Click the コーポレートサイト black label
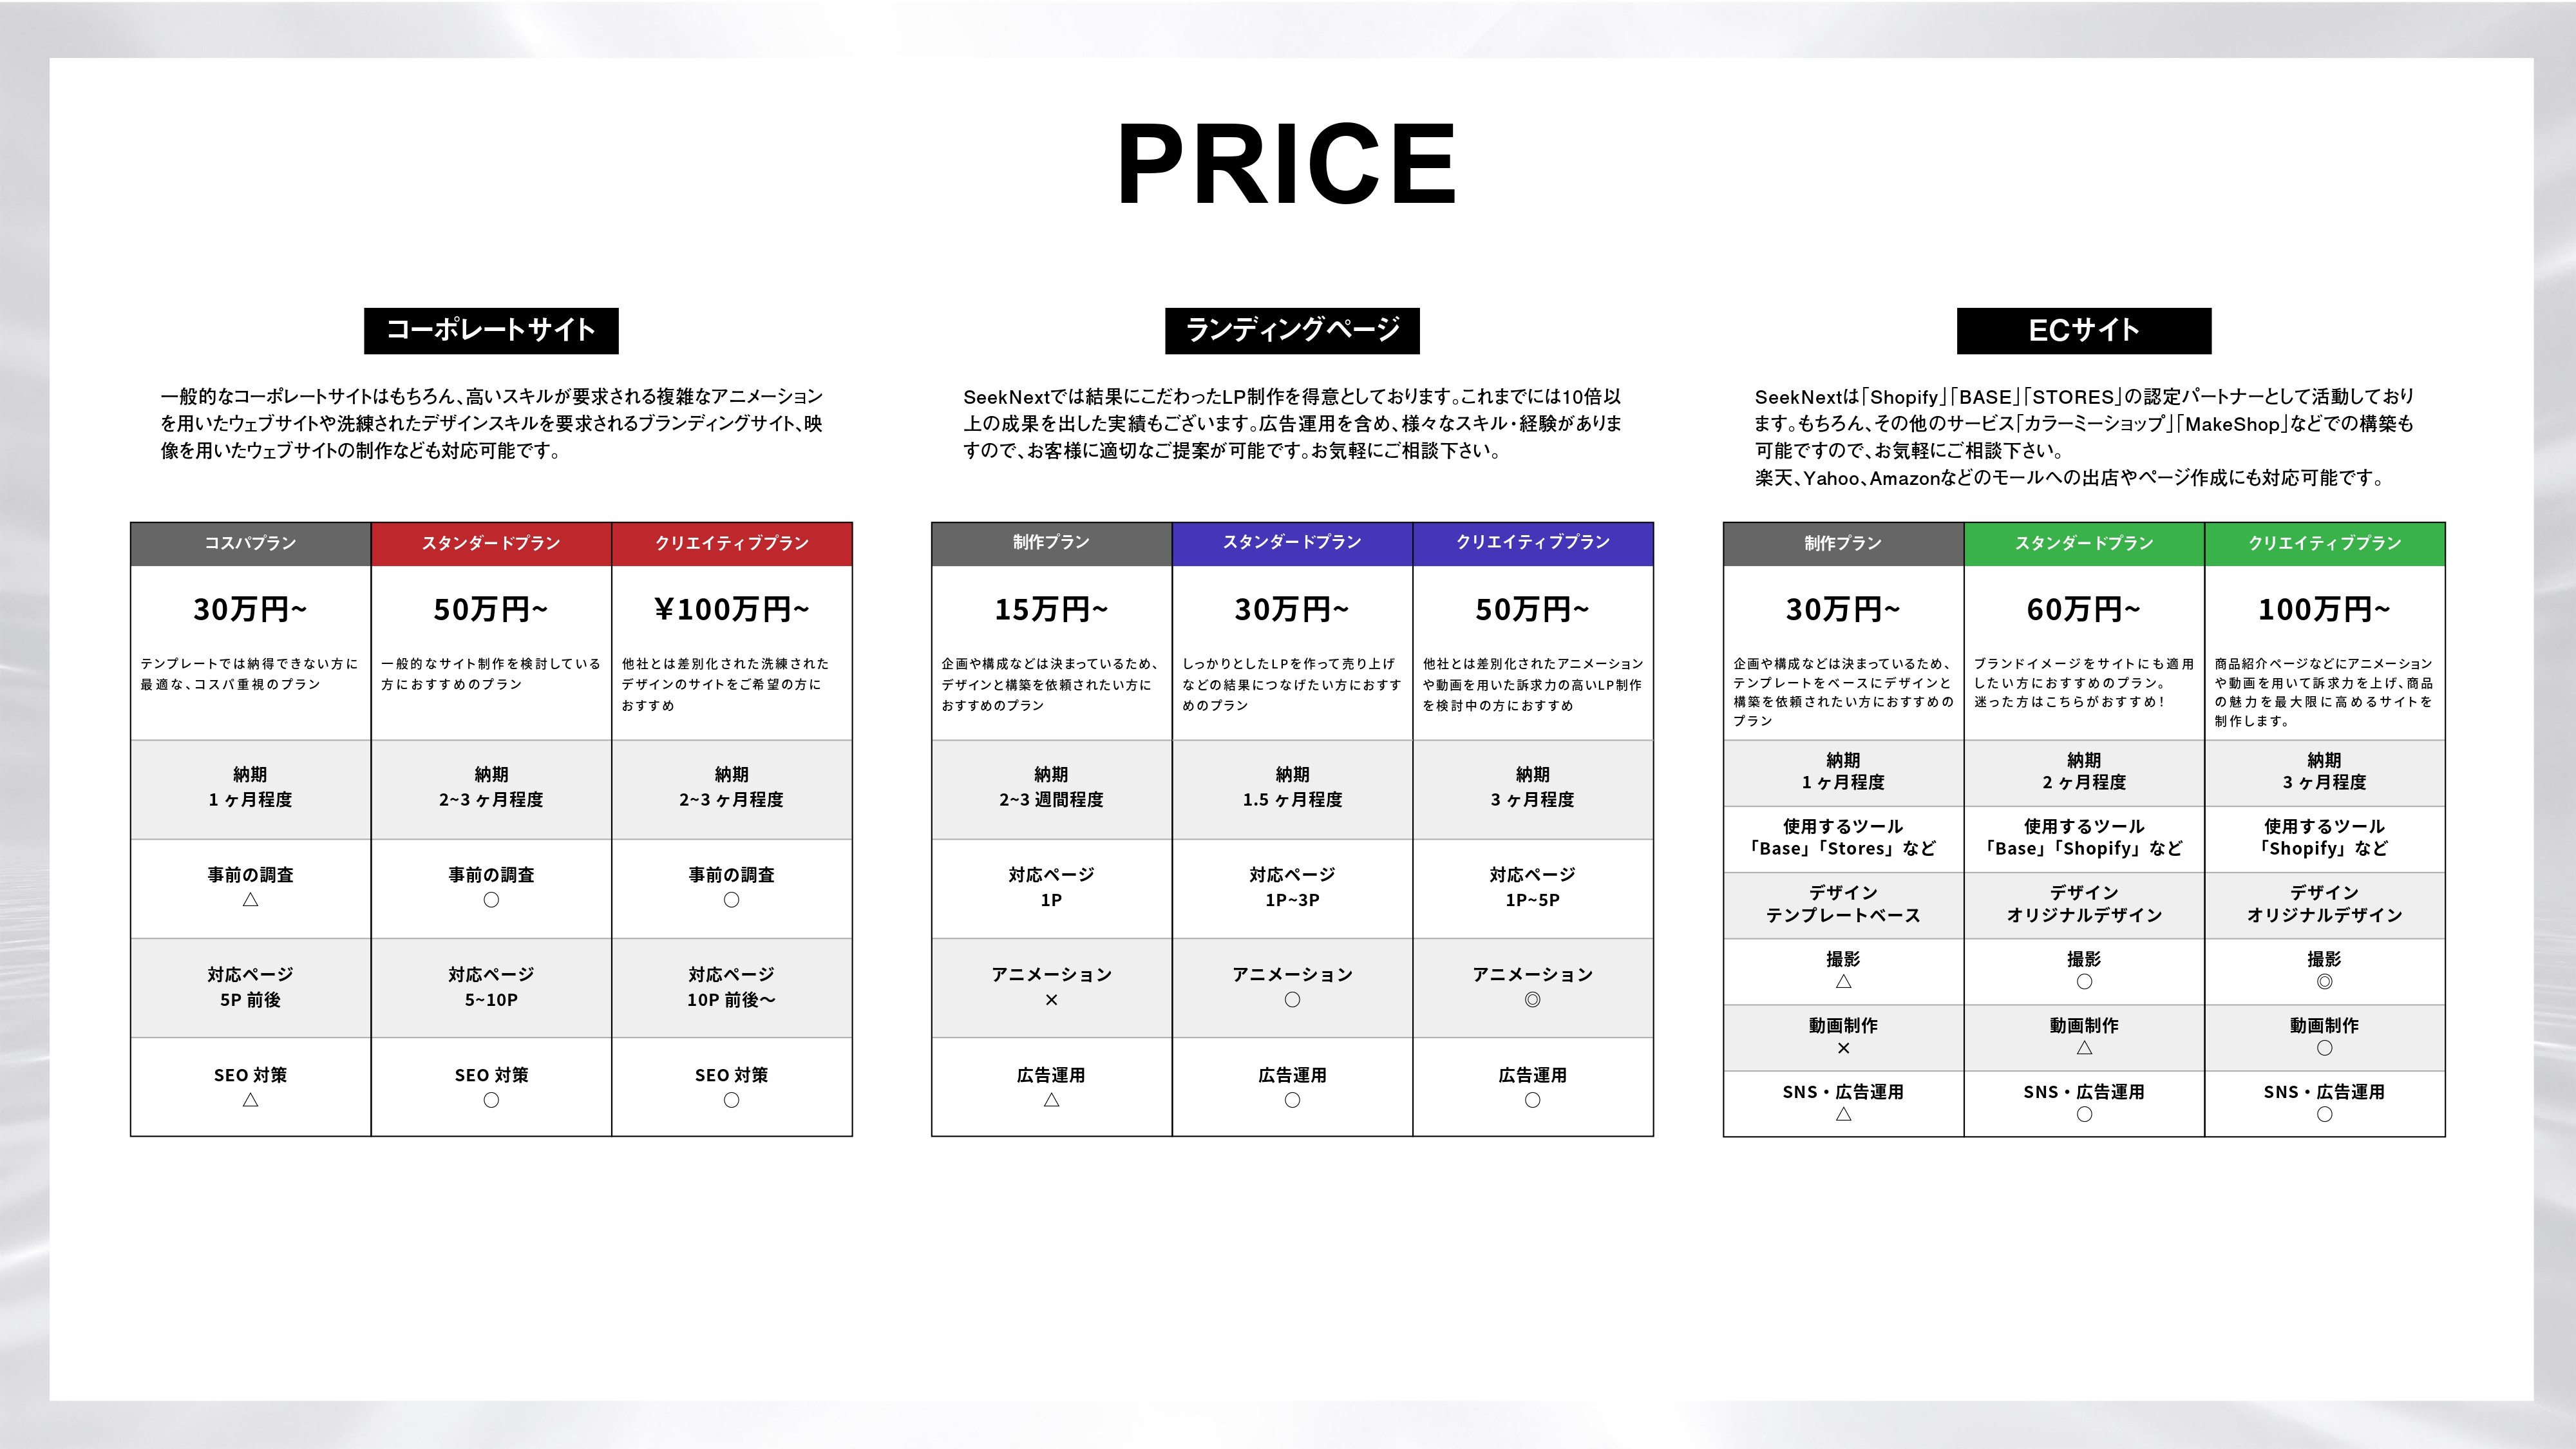Screen dimensions: 2576x1449 [491, 330]
